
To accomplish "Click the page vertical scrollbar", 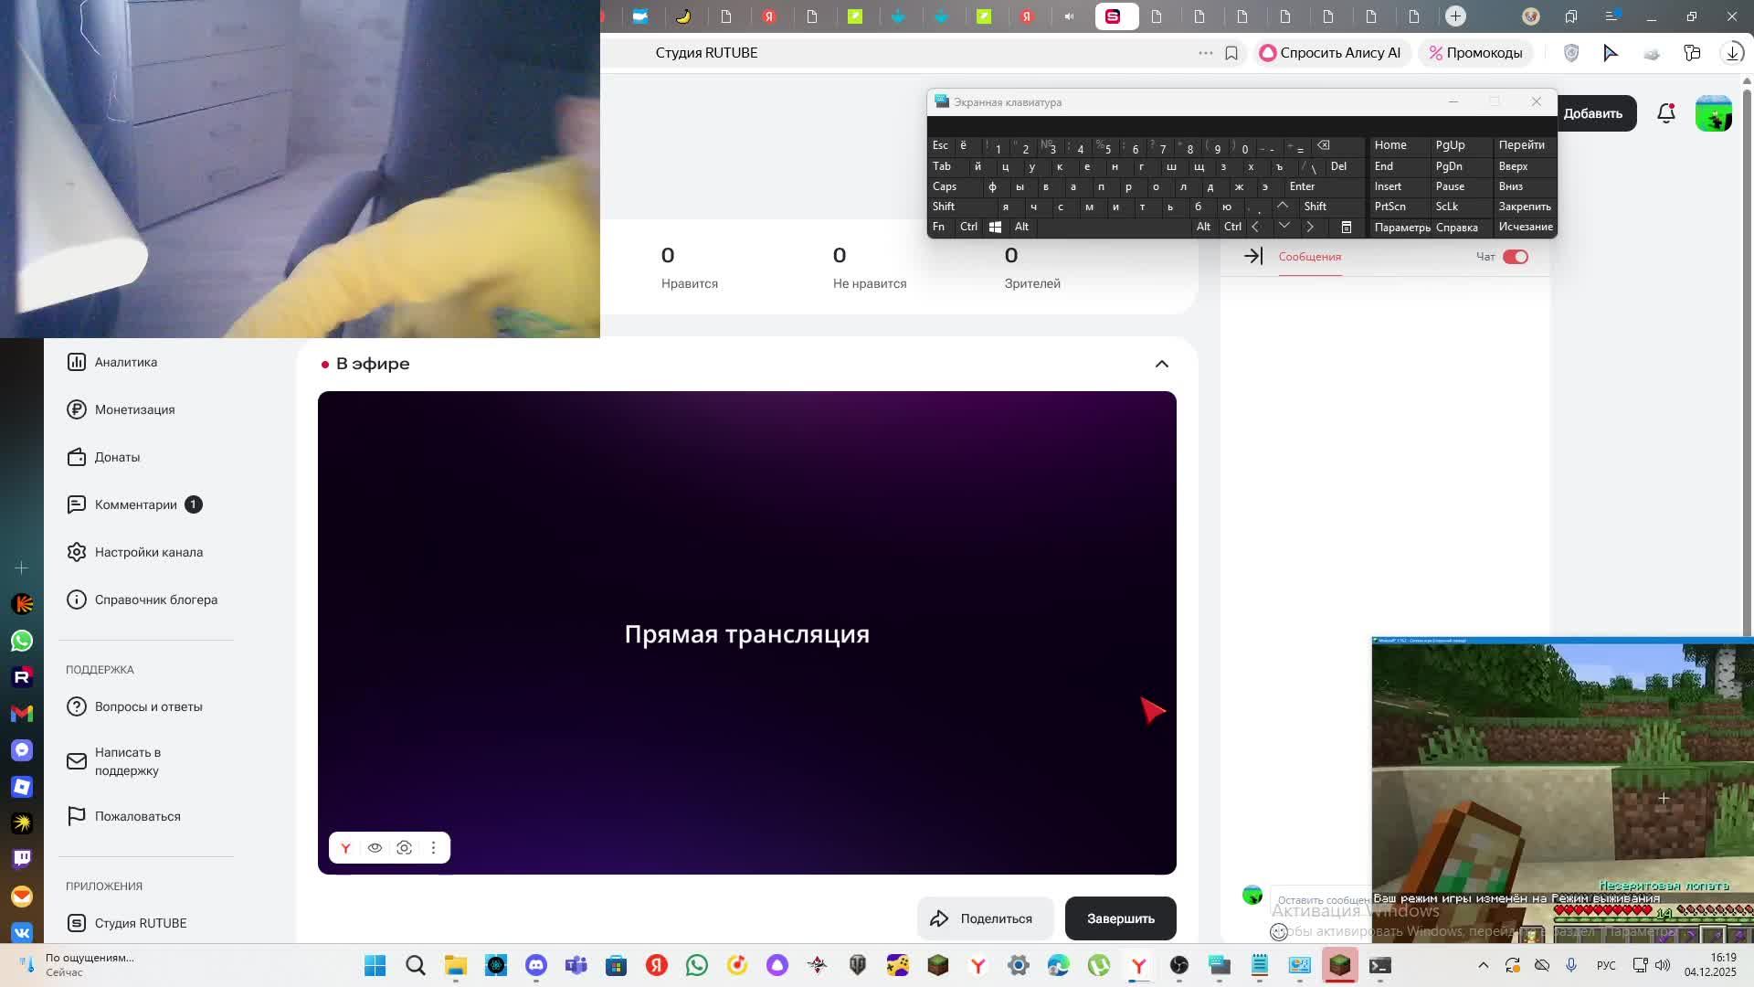I will [1747, 366].
